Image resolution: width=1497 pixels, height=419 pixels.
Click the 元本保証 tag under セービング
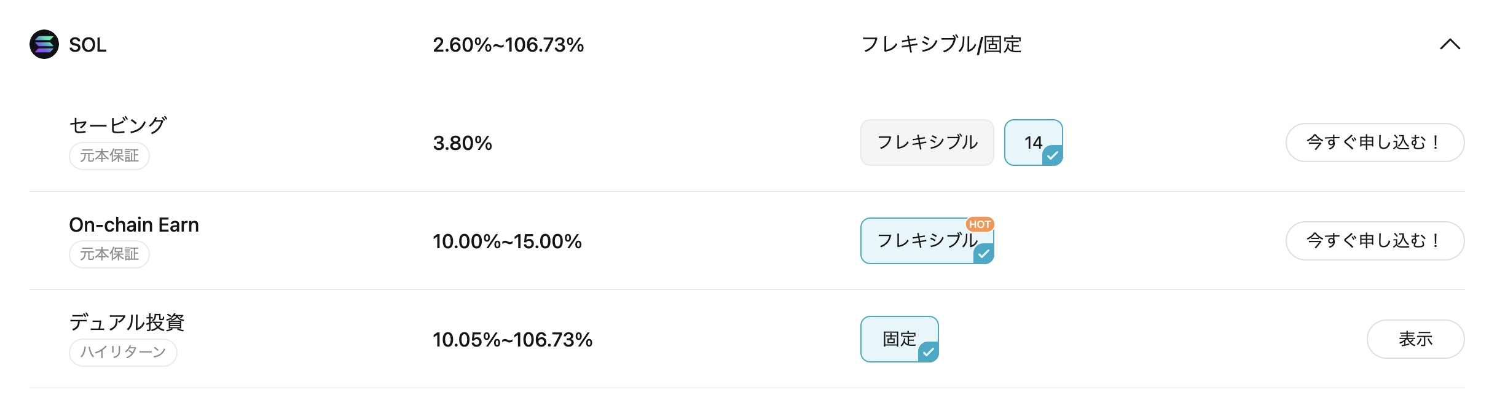[109, 156]
